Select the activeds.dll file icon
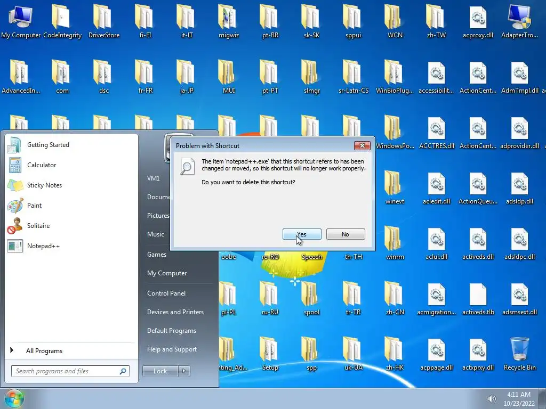Image resolution: width=546 pixels, height=409 pixels. 478,243
